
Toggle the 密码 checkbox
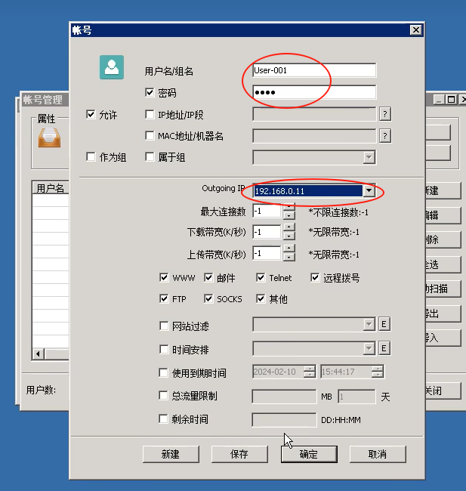(150, 92)
